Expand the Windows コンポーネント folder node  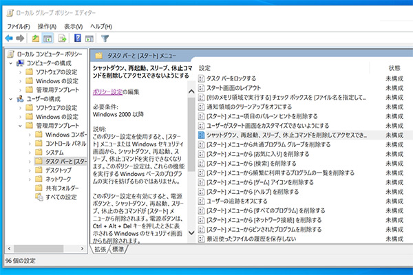coord(29,133)
